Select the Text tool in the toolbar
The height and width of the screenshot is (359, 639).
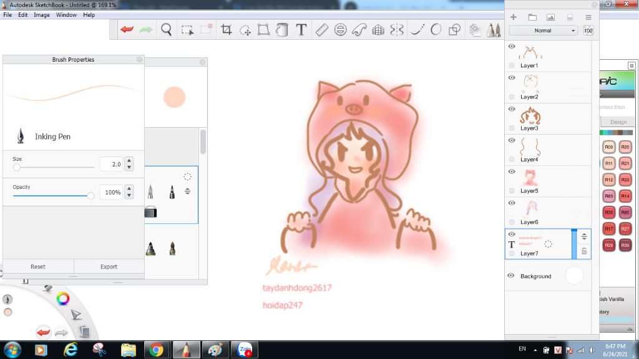click(301, 29)
